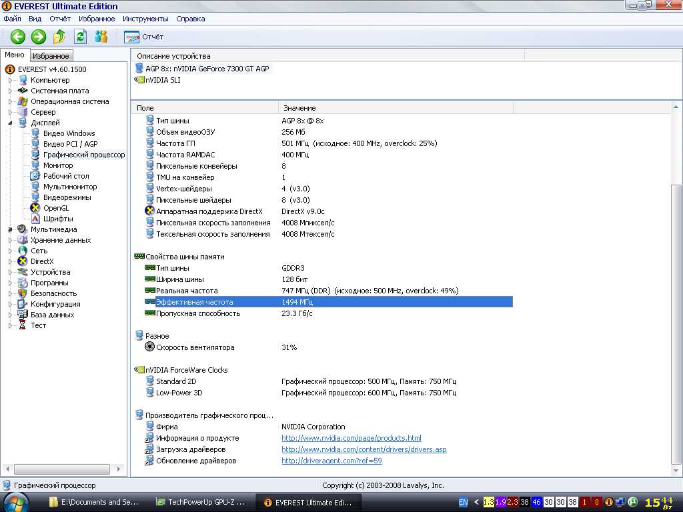Refresh the page with the refresh icon
The width and height of the screenshot is (683, 512).
tap(80, 37)
